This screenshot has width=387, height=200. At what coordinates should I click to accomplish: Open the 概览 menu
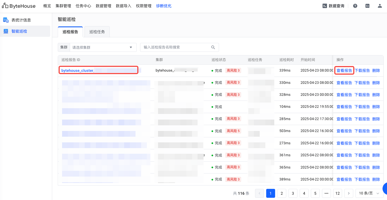pyautogui.click(x=47, y=6)
